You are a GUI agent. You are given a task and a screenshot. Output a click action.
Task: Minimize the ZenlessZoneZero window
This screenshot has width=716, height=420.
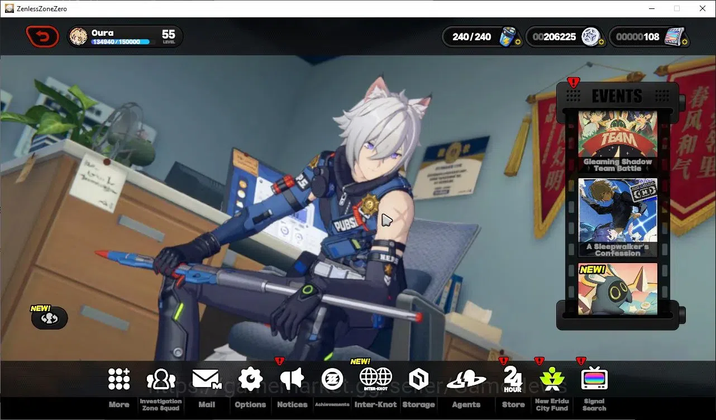coord(651,8)
